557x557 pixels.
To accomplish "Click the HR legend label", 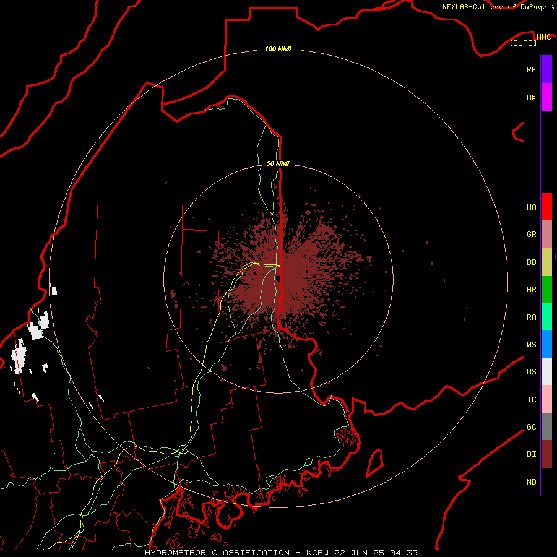I will [531, 290].
